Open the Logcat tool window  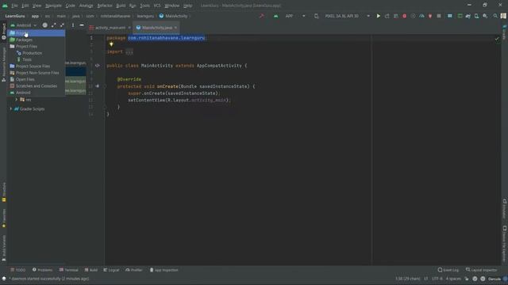[111, 270]
